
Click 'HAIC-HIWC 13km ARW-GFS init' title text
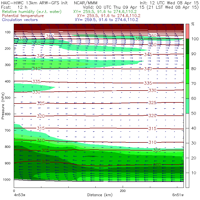pyautogui.click(x=34, y=3)
